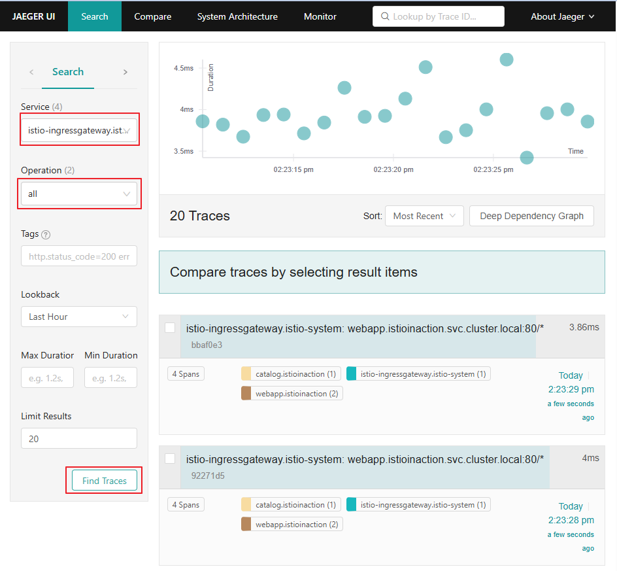Click 4 Spans badge in trace bbaf0e3
617x571 pixels.
pos(186,373)
